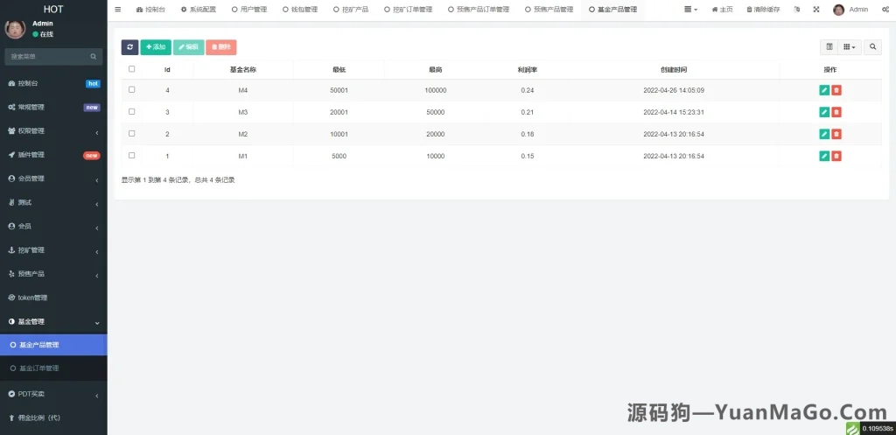Tick the checkbox for row M4
Viewport: 896px width, 435px height.
[132, 90]
